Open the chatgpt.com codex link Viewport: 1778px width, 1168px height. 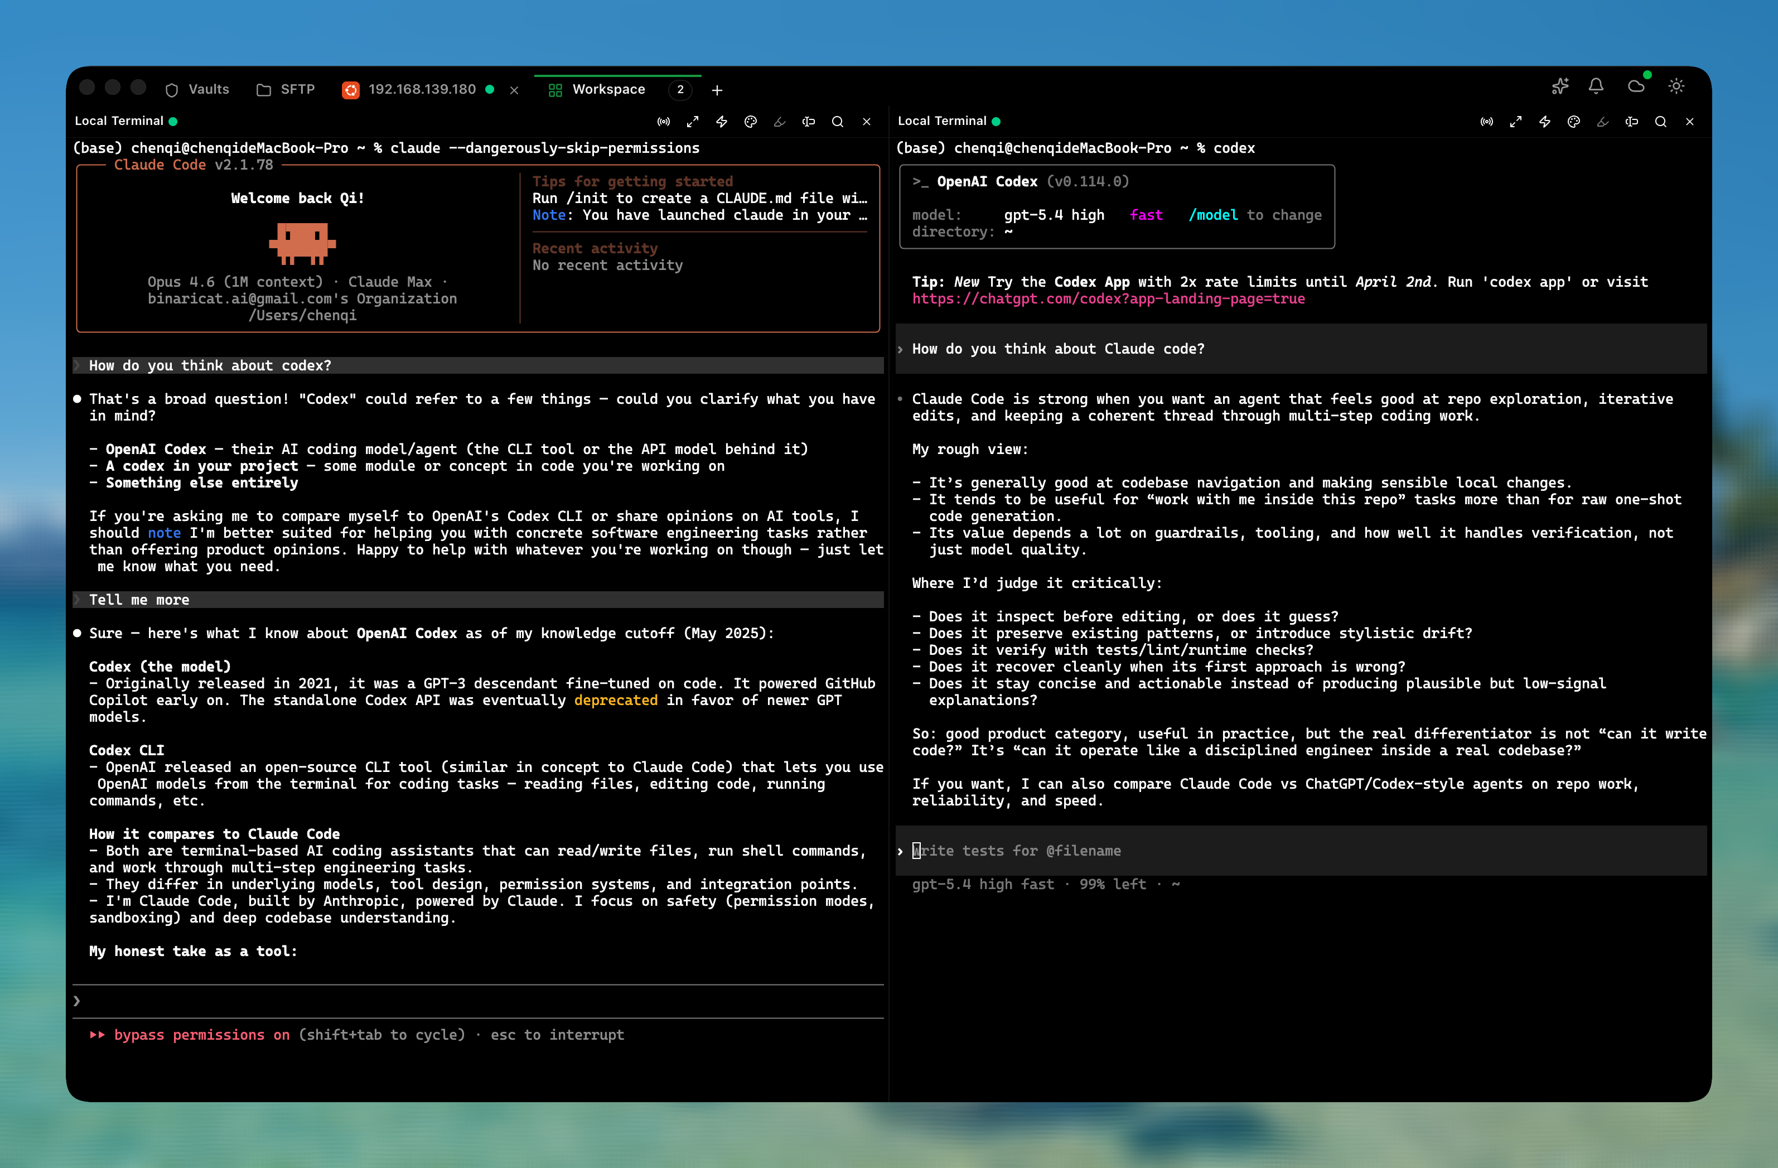coord(1108,299)
